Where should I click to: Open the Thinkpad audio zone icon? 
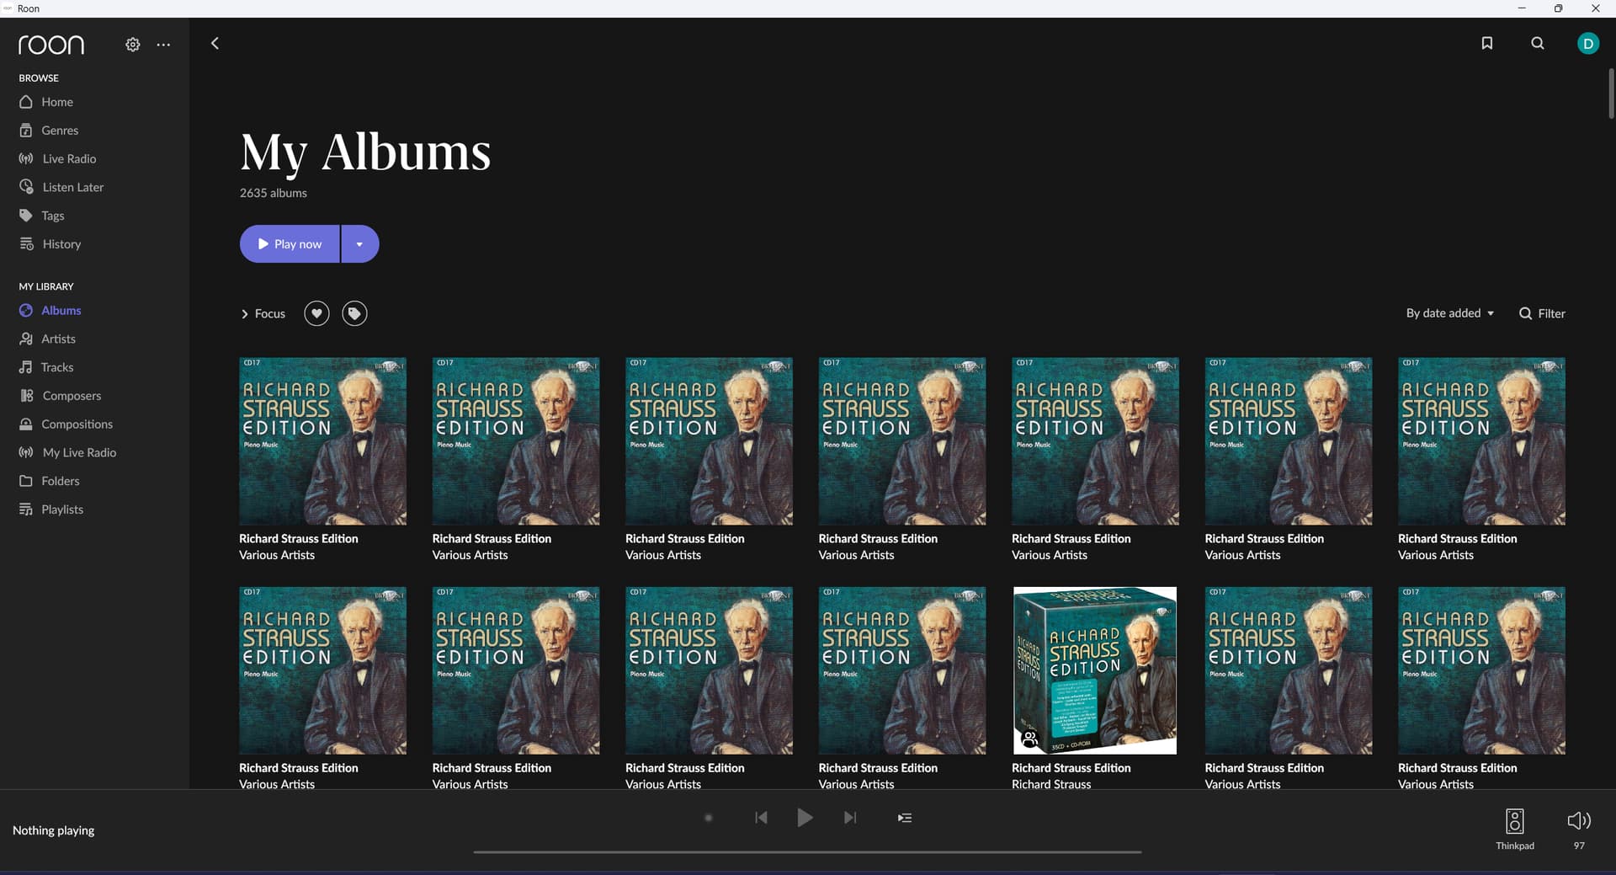[1514, 821]
